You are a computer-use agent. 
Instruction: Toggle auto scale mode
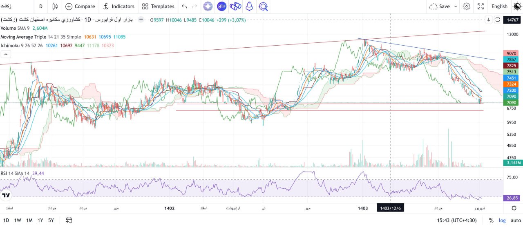pos(516,220)
